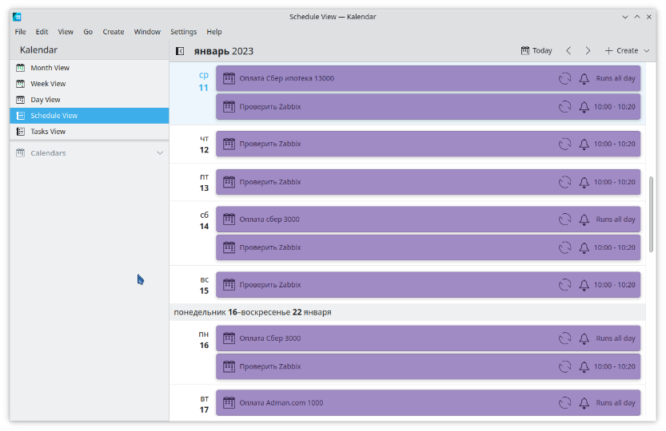Click the vertical scrollbar of the schedule

[651, 215]
